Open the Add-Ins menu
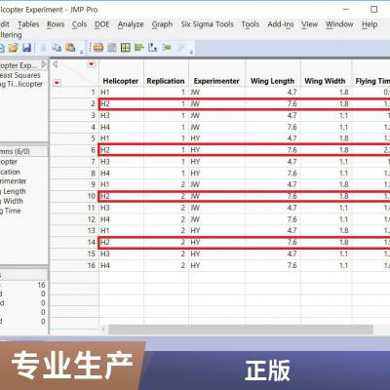This screenshot has width=390, height=390. 281,24
